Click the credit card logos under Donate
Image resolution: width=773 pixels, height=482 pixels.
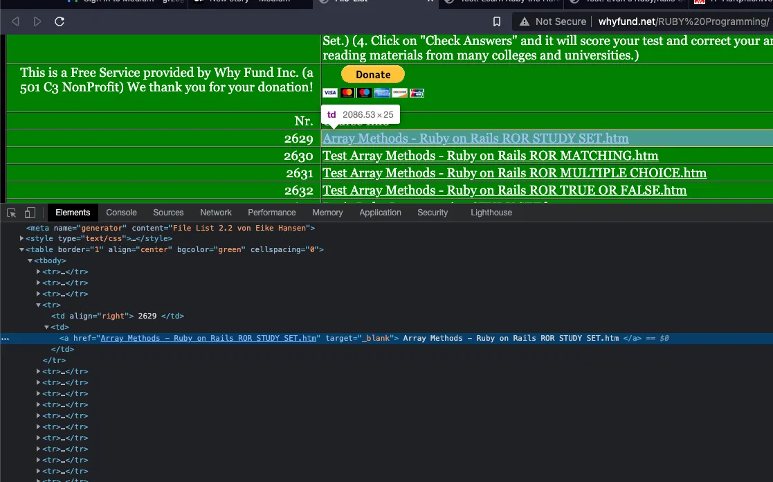[x=373, y=93]
